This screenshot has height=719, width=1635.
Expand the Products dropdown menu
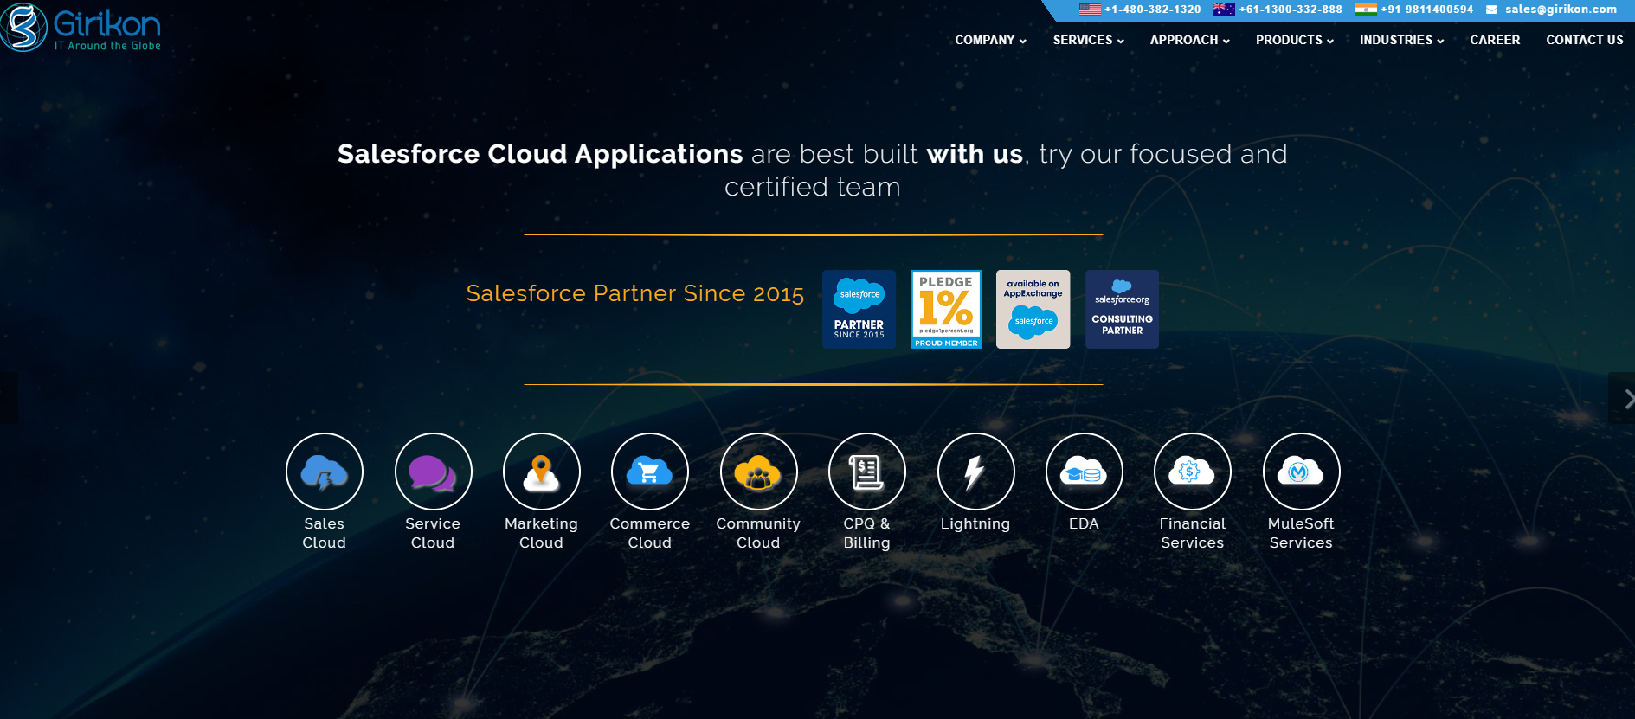[x=1294, y=40]
